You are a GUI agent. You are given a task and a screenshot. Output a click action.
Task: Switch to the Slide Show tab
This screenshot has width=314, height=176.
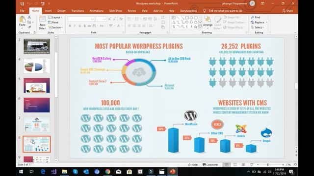click(116, 11)
